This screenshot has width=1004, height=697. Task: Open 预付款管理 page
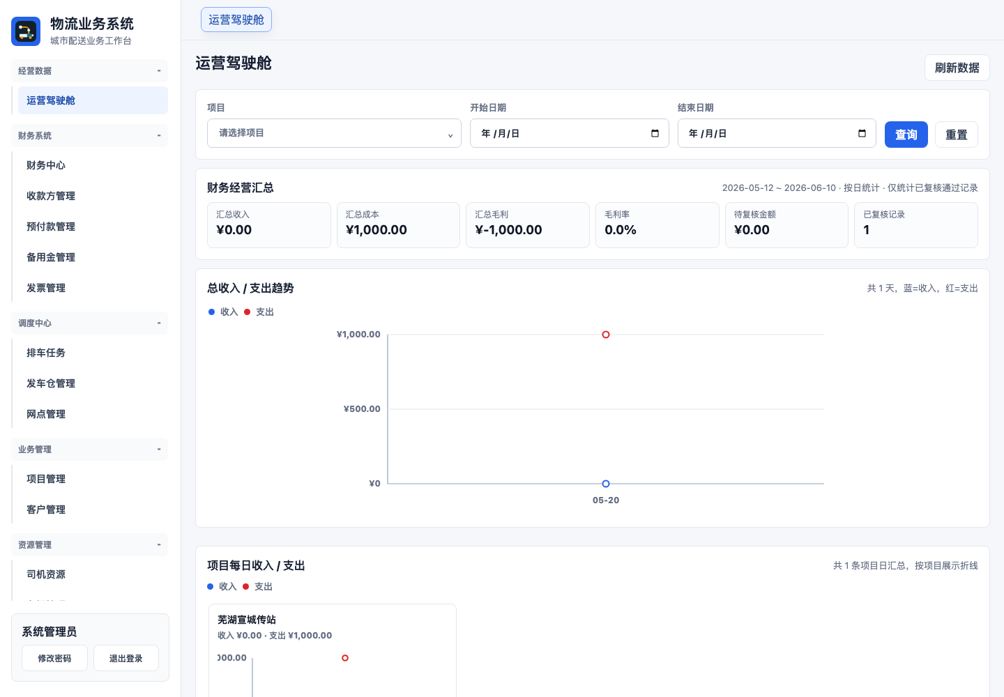(93, 227)
